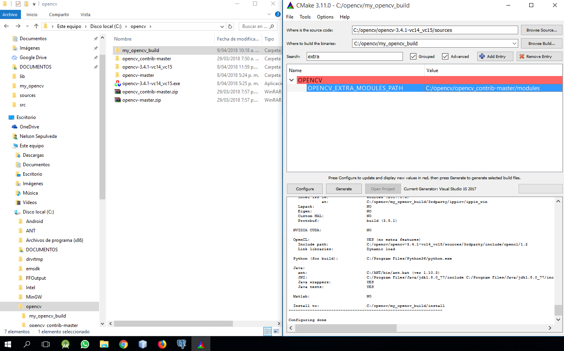Expand the chevron after opencv in breadcrumb
Image resolution: width=564 pixels, height=351 pixels.
coord(150,26)
